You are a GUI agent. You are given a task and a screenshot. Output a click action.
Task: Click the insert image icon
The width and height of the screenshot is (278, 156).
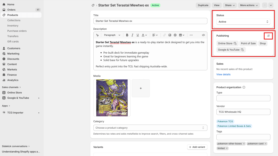point(170,35)
